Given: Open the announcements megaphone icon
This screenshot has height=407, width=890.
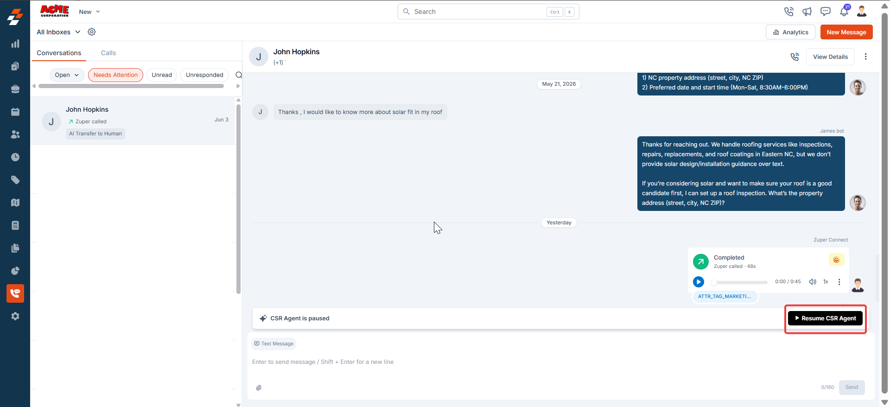Looking at the screenshot, I should [x=807, y=12].
